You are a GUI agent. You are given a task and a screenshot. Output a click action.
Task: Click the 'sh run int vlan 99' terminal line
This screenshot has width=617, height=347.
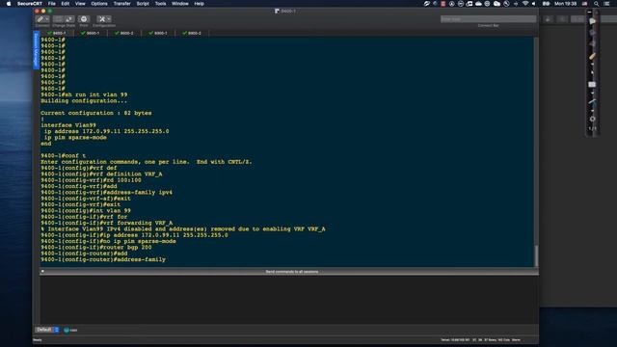pyautogui.click(x=84, y=94)
